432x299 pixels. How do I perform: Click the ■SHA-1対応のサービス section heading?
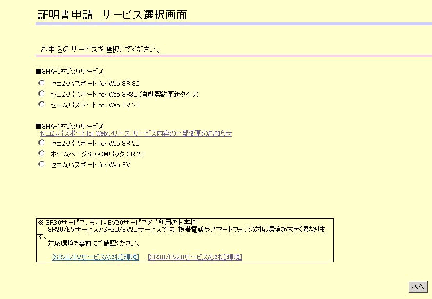(x=70, y=126)
